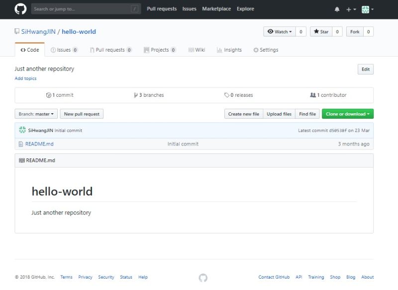Open the user avatar menu
Viewport: 398px width, 290px height.
pyautogui.click(x=367, y=9)
